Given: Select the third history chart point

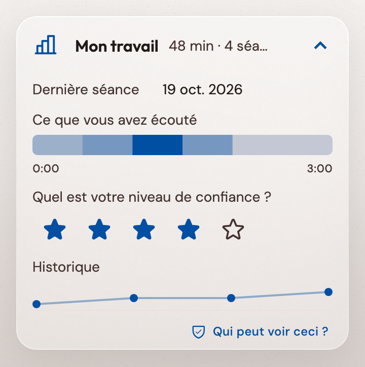Looking at the screenshot, I should 231,298.
